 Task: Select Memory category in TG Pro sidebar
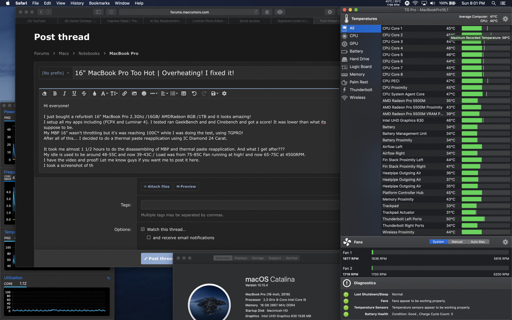[x=361, y=74]
